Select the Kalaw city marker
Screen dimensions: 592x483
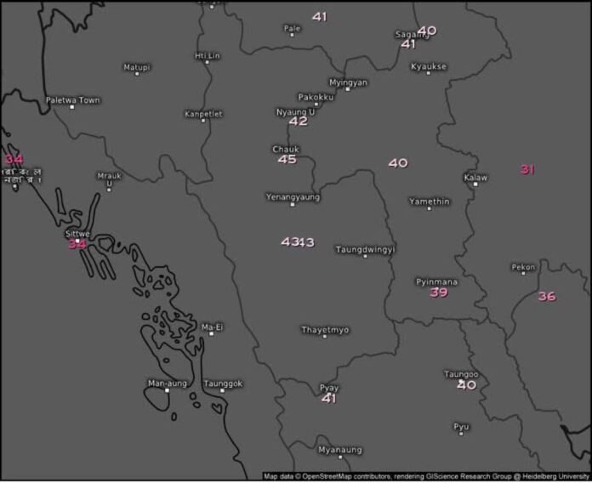[475, 185]
